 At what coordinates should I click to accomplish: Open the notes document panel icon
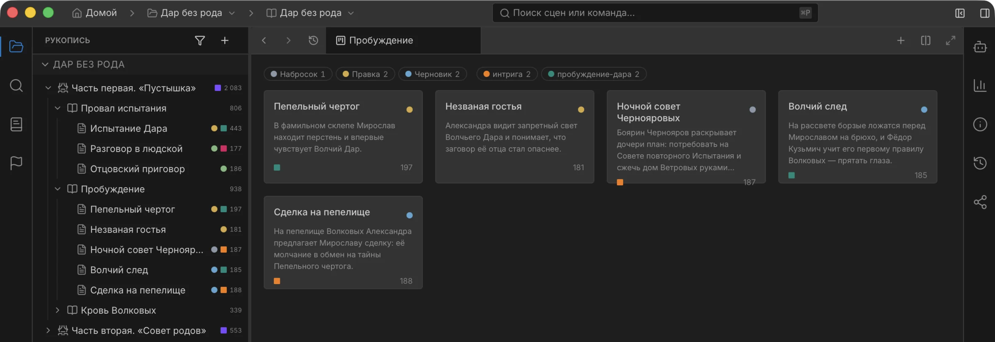coord(16,124)
